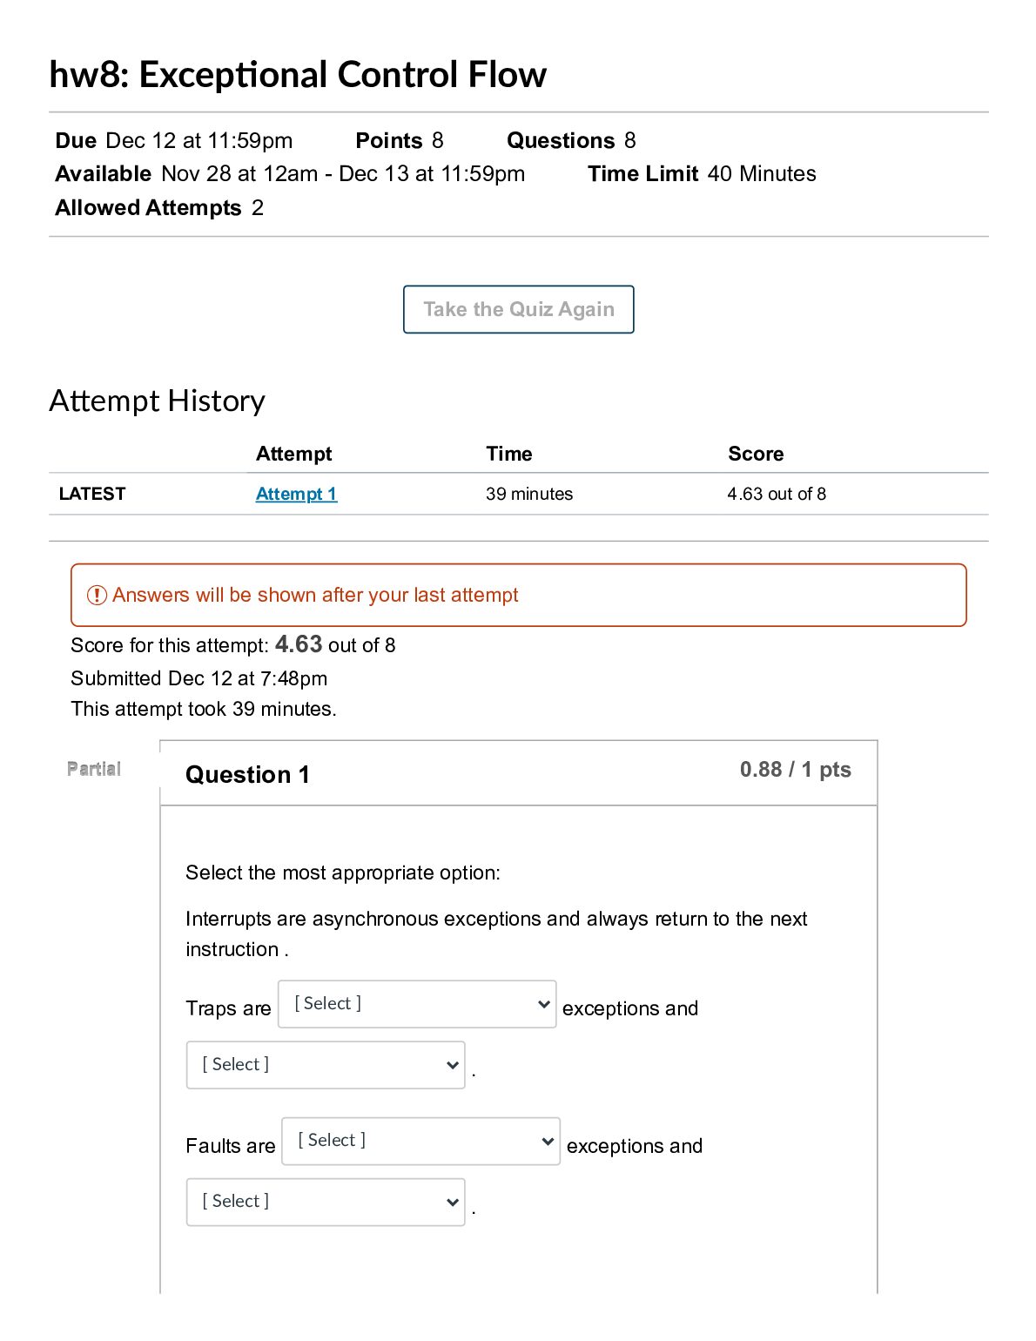Click the chevron on the last Faults dropdown

452,1203
